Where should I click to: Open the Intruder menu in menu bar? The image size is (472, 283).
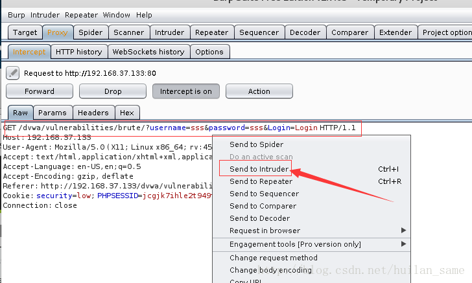pos(45,15)
